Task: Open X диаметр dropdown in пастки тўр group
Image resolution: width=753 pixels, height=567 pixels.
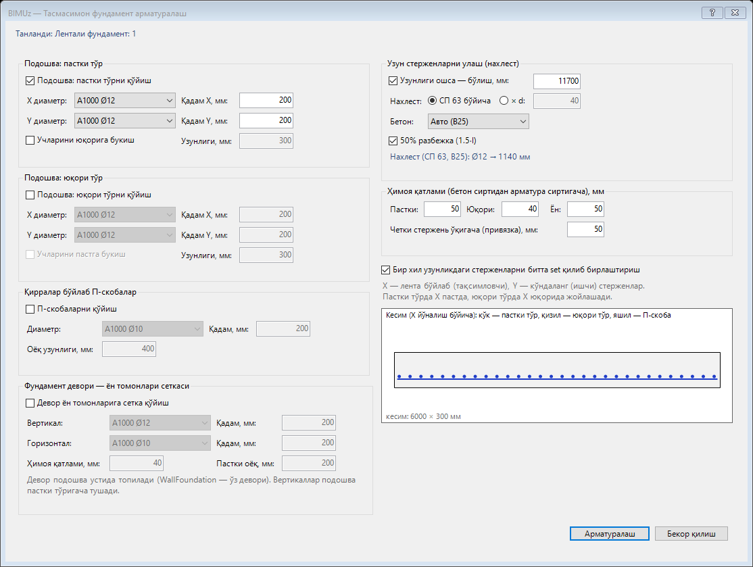Action: click(x=125, y=100)
